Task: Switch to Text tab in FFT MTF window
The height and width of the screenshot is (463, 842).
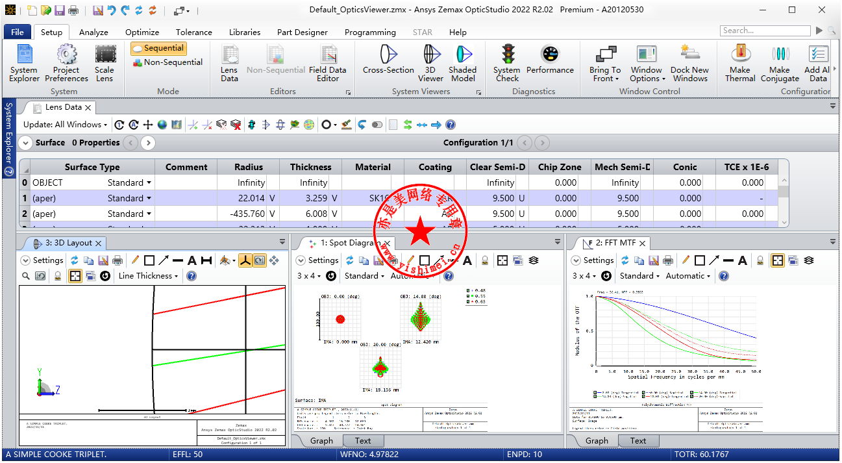Action: 638,440
